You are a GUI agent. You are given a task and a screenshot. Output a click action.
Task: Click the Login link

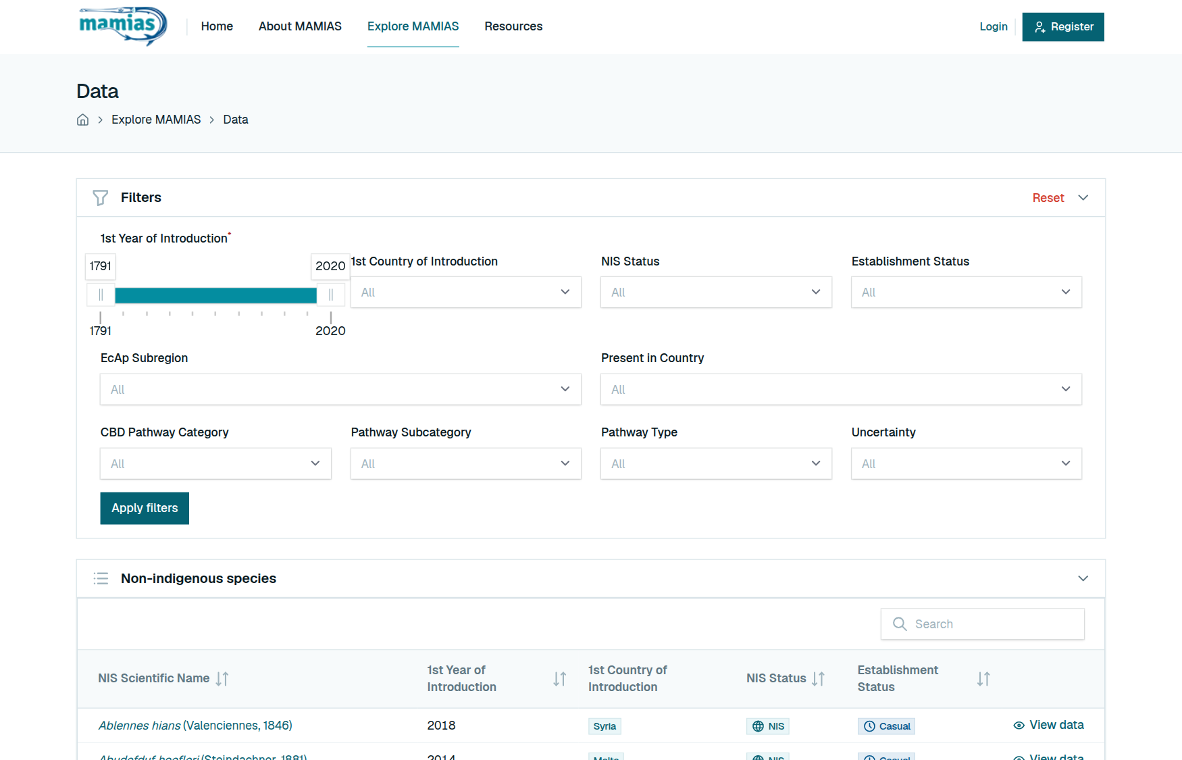994,26
